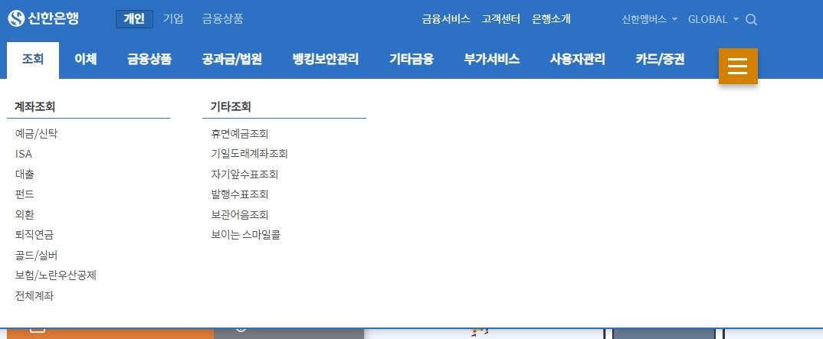Screen dimensions: 823x339
Task: Open 발행수표조회
Action: (240, 194)
